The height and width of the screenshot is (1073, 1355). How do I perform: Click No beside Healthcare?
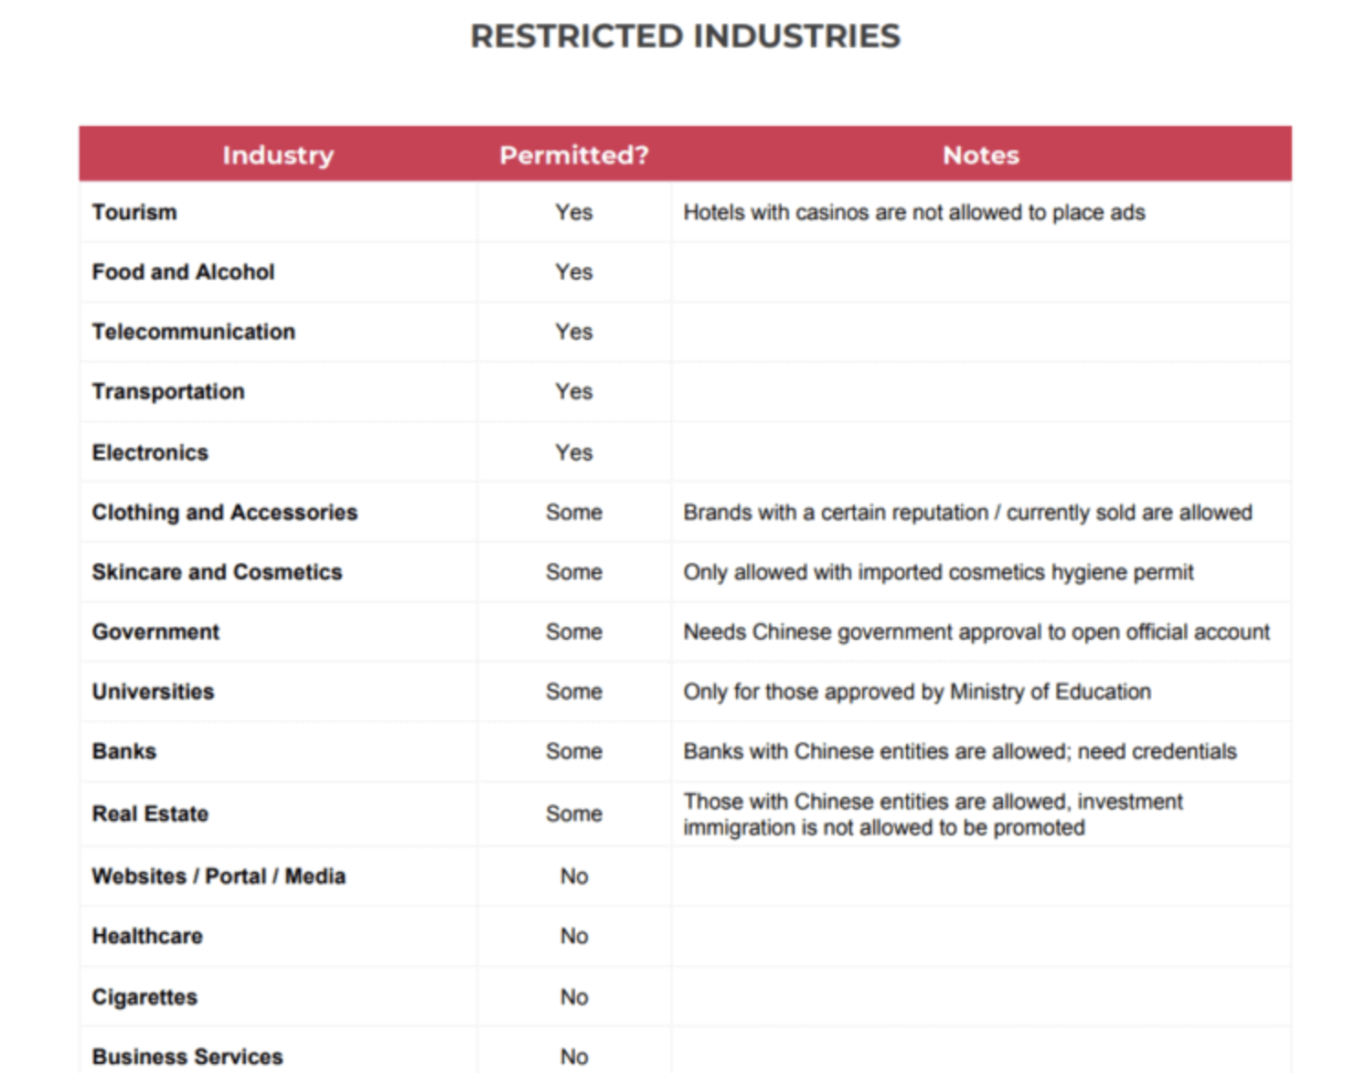point(573,935)
